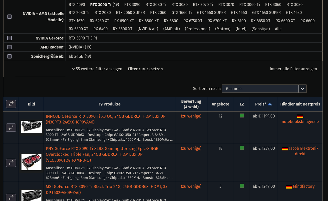
Task: Select RX 6800 XT filter
Action: click(149, 21)
